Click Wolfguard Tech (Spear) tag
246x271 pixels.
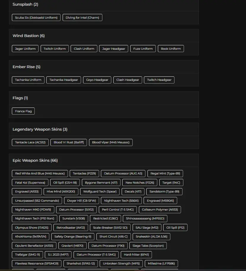(100, 192)
